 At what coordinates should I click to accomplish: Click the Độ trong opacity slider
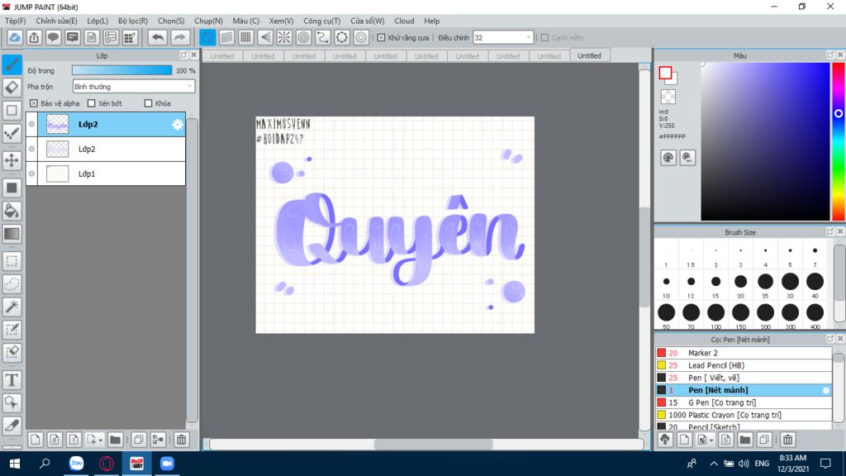(x=122, y=70)
